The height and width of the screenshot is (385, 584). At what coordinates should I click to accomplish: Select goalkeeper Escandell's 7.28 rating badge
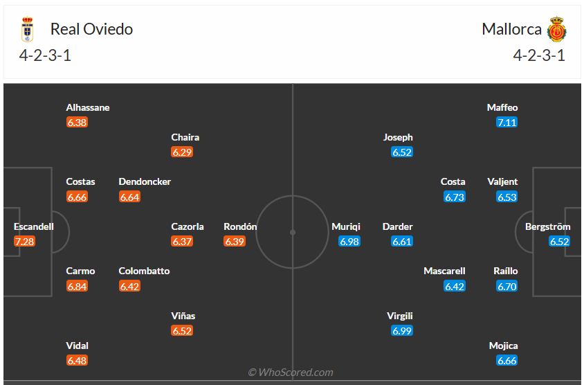pos(24,242)
